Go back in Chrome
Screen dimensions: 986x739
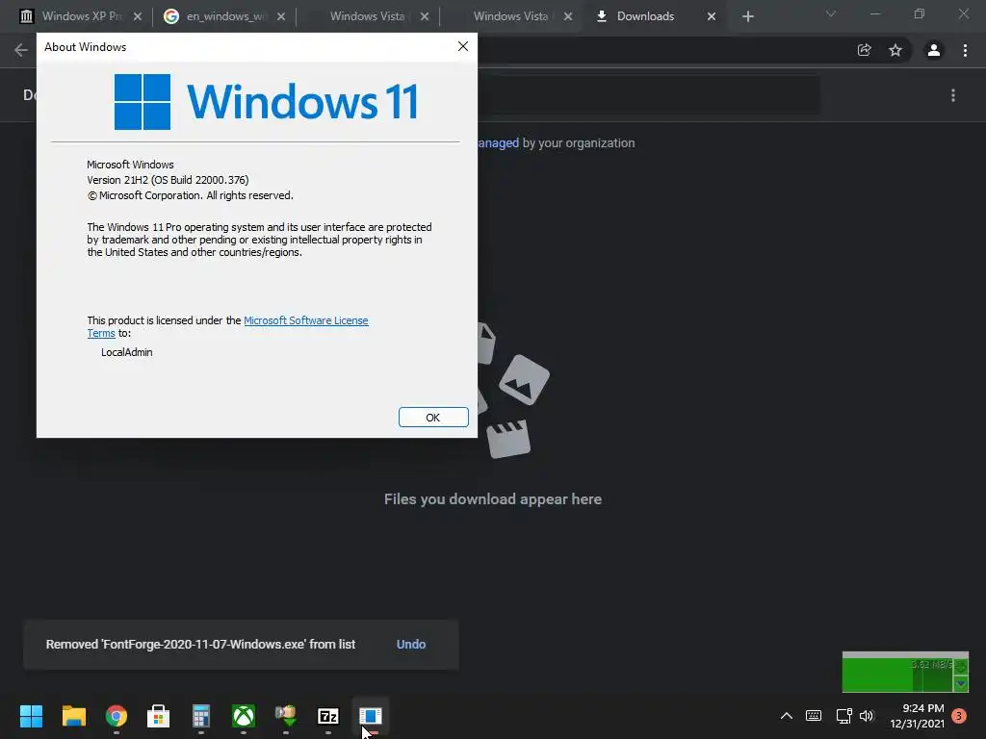point(21,50)
